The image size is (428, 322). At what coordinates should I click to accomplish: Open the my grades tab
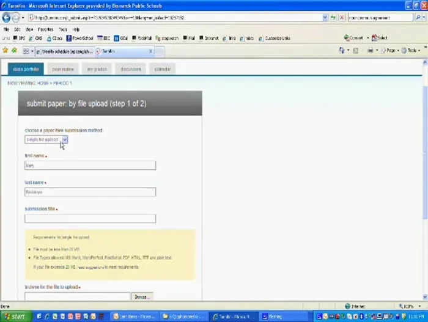97,69
